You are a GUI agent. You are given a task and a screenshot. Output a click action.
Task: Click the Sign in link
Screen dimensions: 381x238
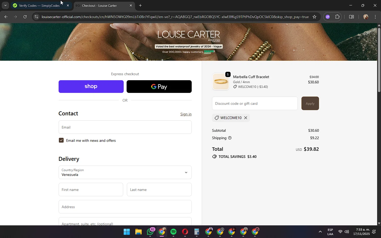tap(186, 114)
